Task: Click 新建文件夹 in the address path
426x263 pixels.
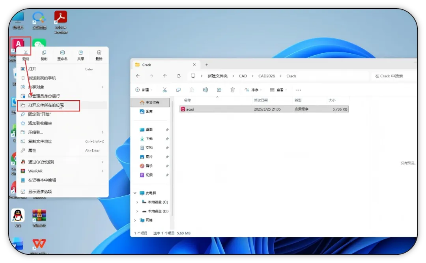Action: 217,76
